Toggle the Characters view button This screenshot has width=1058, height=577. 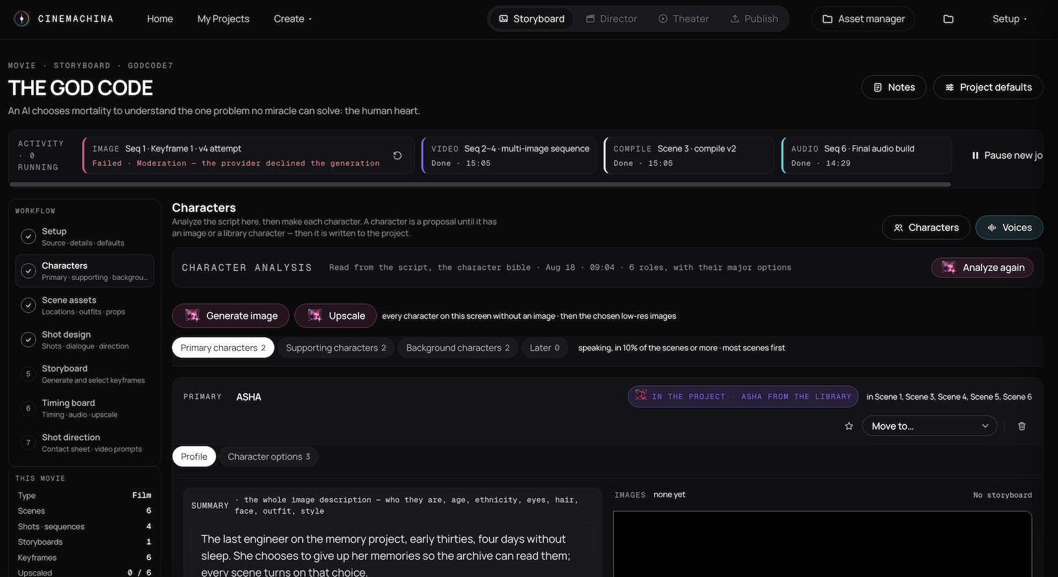pyautogui.click(x=926, y=228)
